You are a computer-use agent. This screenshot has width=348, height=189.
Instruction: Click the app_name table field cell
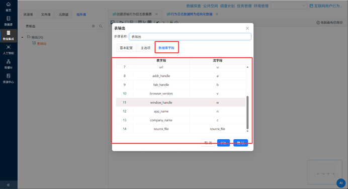[x=161, y=112]
